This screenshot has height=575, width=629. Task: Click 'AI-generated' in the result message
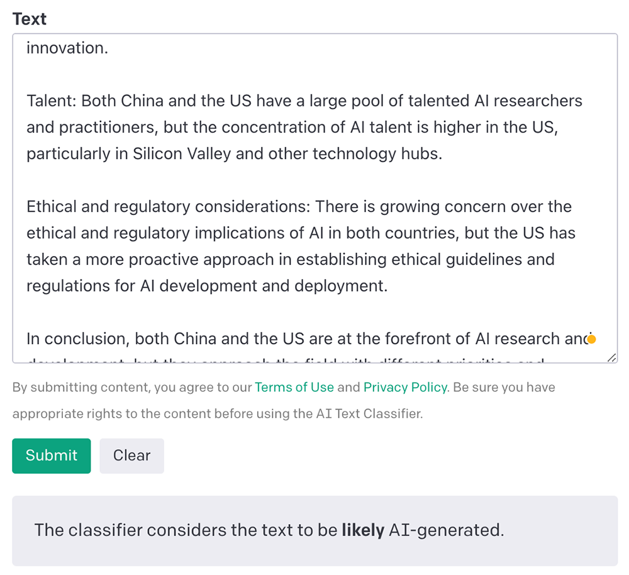pos(446,530)
